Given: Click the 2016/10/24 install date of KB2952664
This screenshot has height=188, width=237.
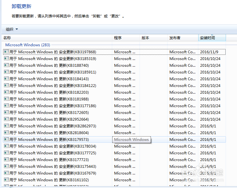Looking at the screenshot, I should [x=210, y=119].
